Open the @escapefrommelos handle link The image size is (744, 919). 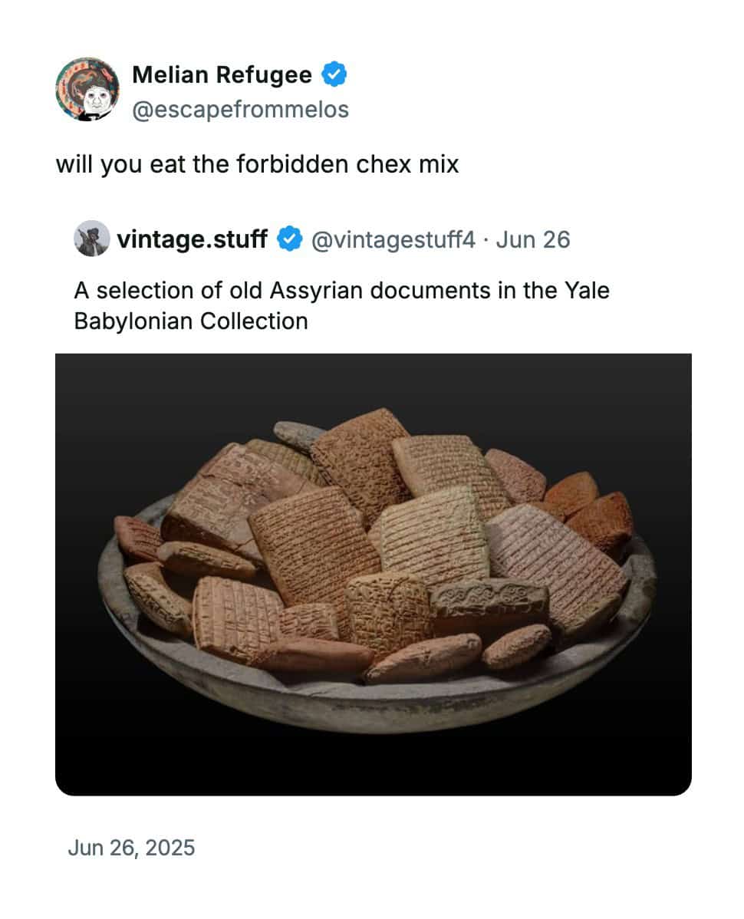[x=240, y=110]
